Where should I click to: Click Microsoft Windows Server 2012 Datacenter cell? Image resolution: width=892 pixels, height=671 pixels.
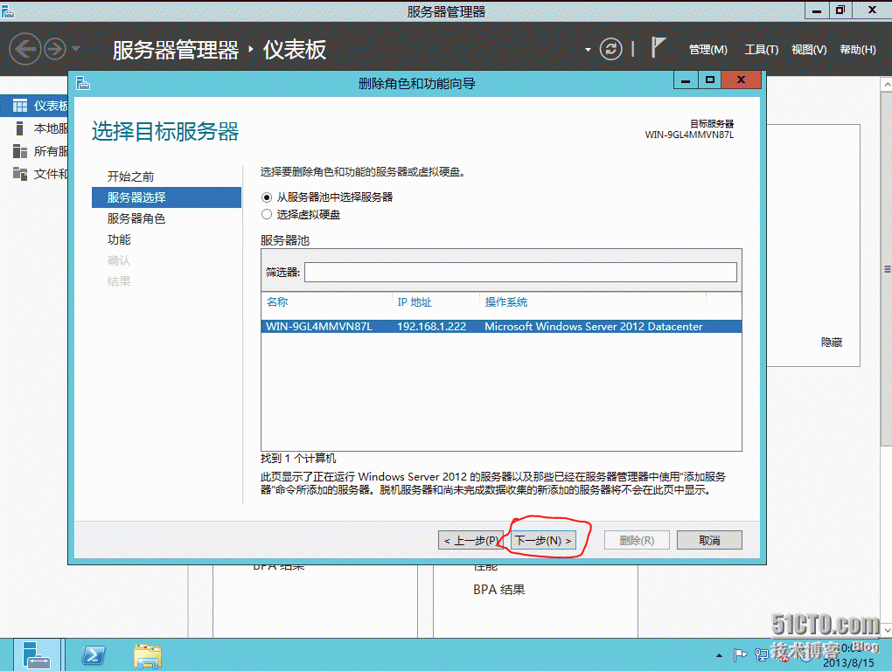(593, 326)
